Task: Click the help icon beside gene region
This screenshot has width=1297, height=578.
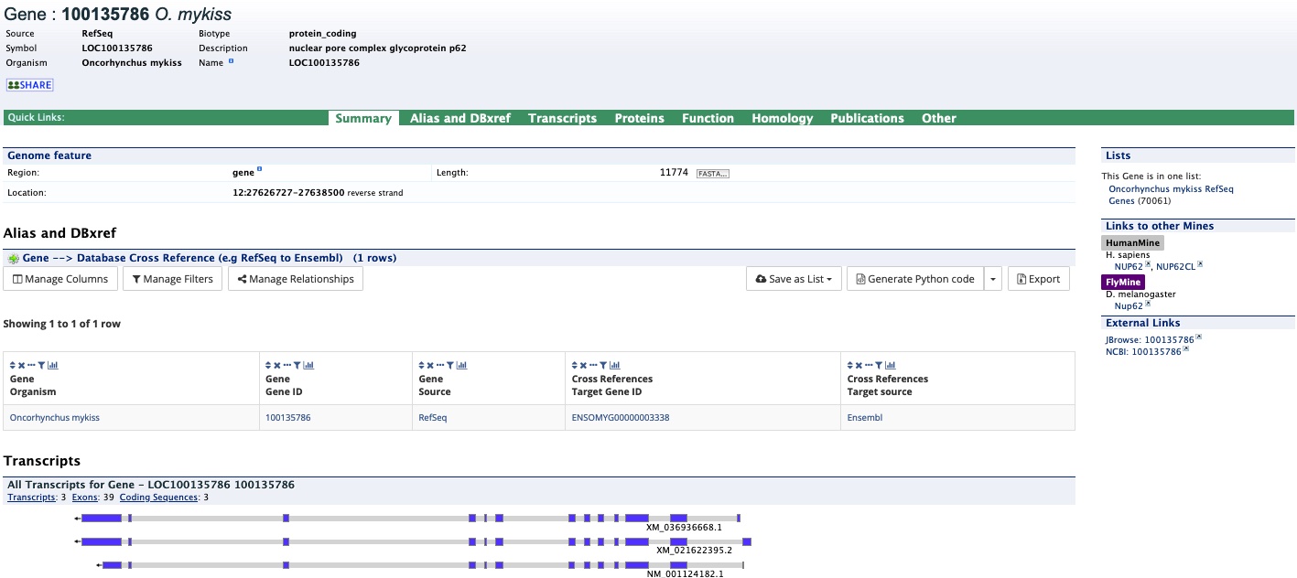Action: coord(260,169)
